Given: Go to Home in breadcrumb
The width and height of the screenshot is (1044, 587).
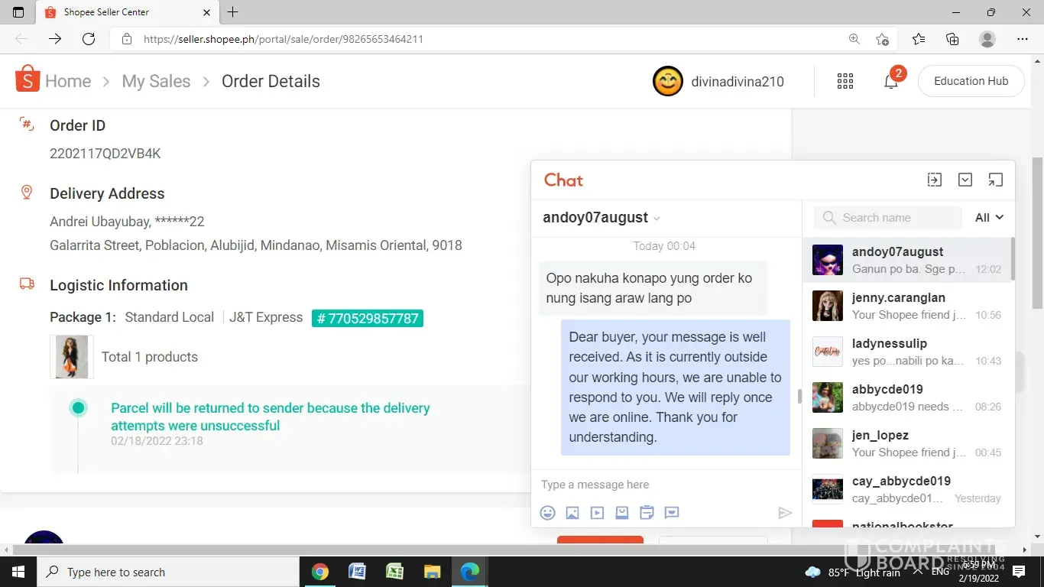Looking at the screenshot, I should pyautogui.click(x=67, y=81).
